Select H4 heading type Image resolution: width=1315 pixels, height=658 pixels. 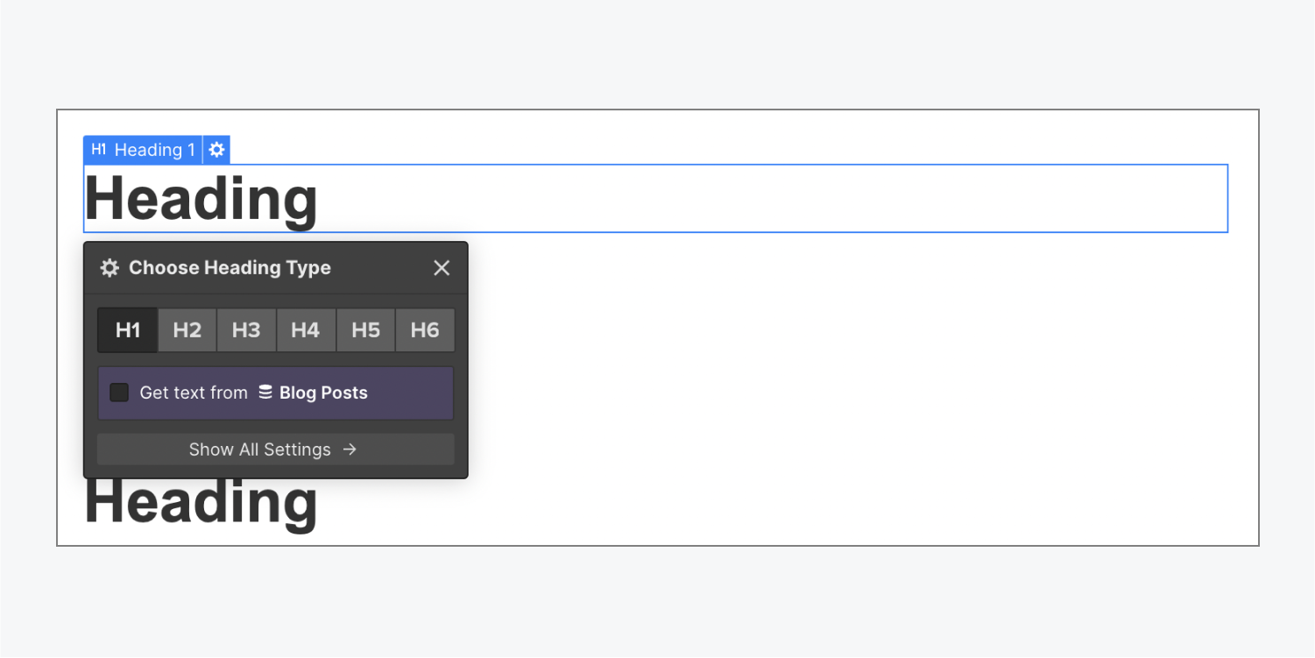point(306,330)
